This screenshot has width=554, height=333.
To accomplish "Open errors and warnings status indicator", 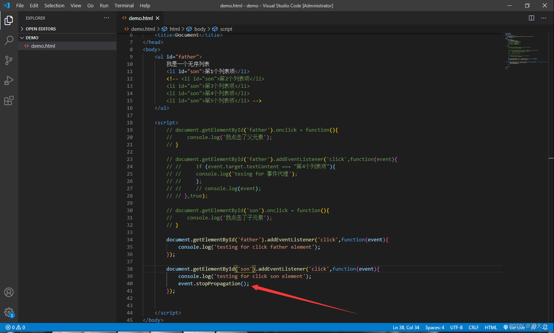I will click(x=15, y=328).
